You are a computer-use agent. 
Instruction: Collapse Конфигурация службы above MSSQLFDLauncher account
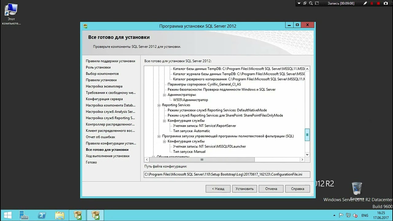(165, 142)
